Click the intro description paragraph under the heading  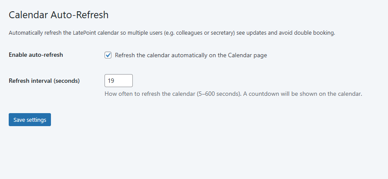(172, 33)
